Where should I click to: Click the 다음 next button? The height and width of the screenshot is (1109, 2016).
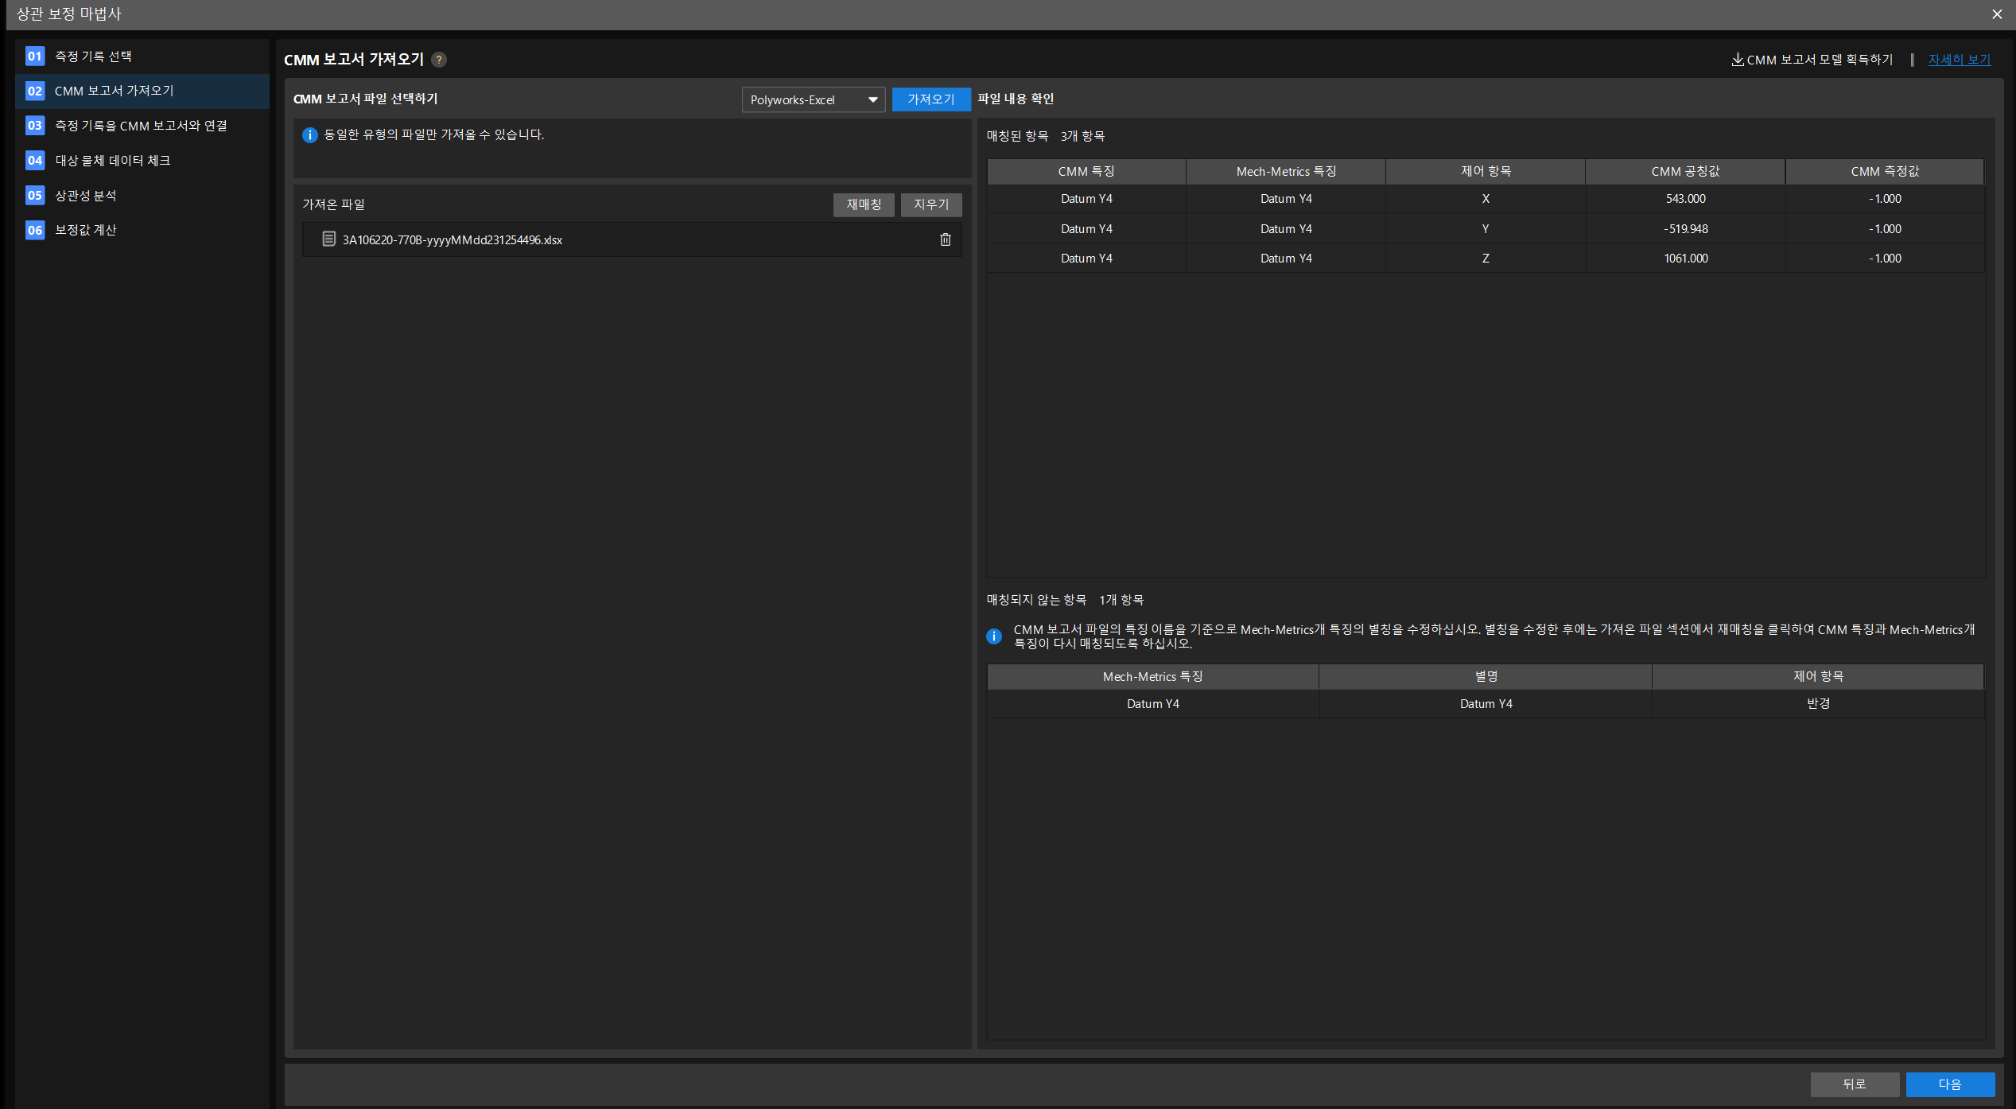[x=1950, y=1084]
